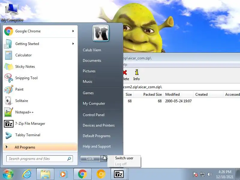Viewport: 240px width, 180px height.
Task: Choose Switch user from power menu
Action: click(x=124, y=158)
